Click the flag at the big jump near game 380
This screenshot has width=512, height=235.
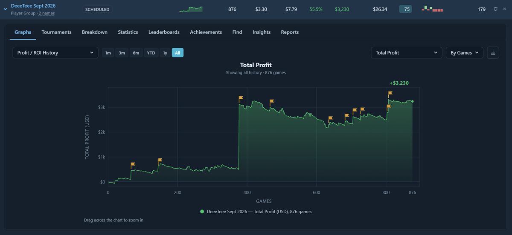pyautogui.click(x=241, y=98)
